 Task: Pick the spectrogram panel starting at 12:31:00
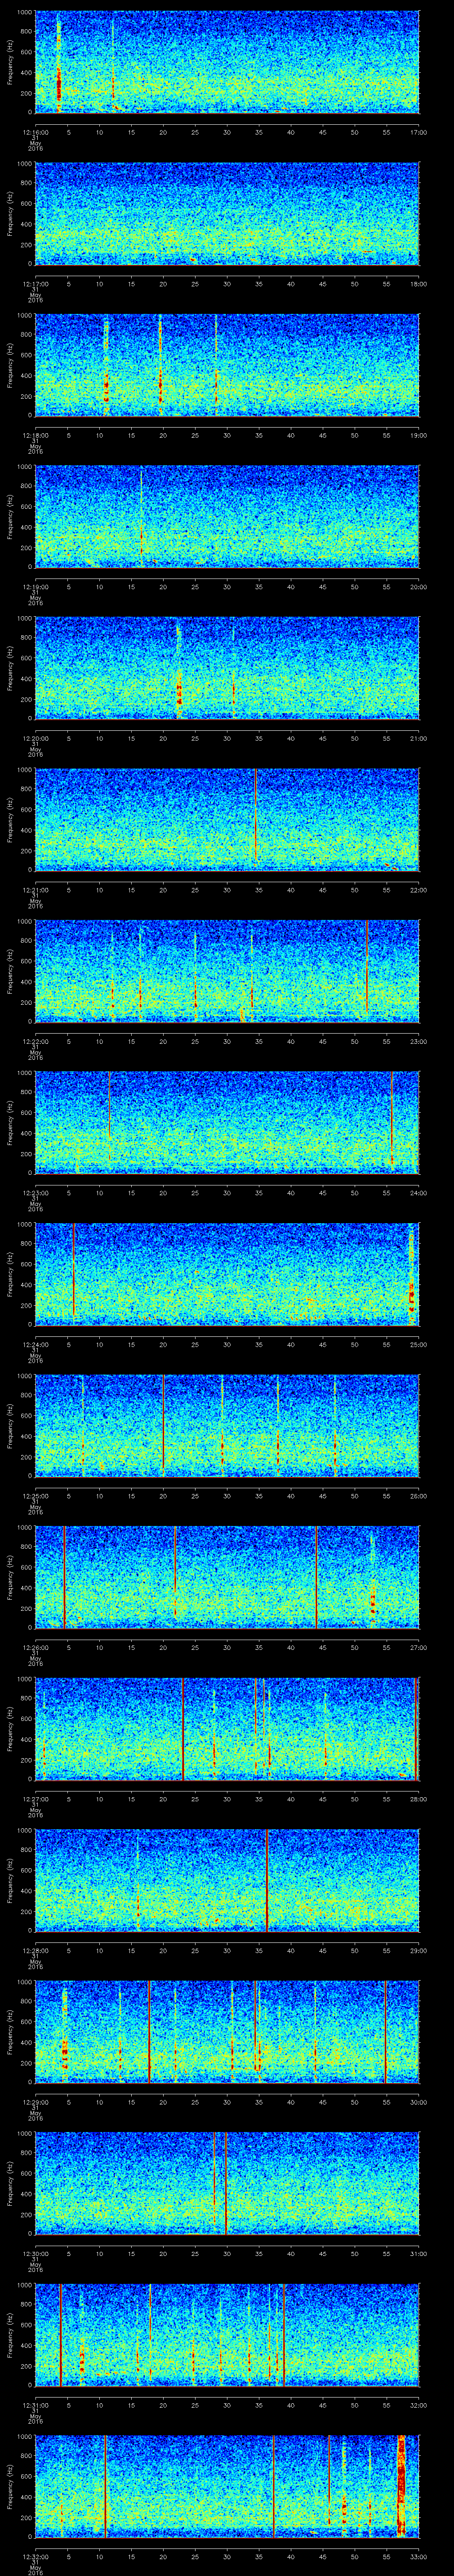(227, 2335)
